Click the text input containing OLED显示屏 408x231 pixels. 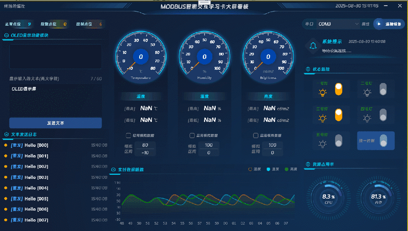pyautogui.click(x=56, y=101)
